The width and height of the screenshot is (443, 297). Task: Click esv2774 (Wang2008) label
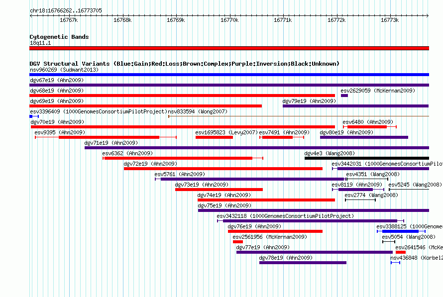(x=371, y=195)
